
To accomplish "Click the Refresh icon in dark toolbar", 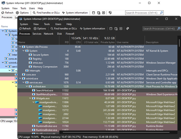I will pos(20,29).
